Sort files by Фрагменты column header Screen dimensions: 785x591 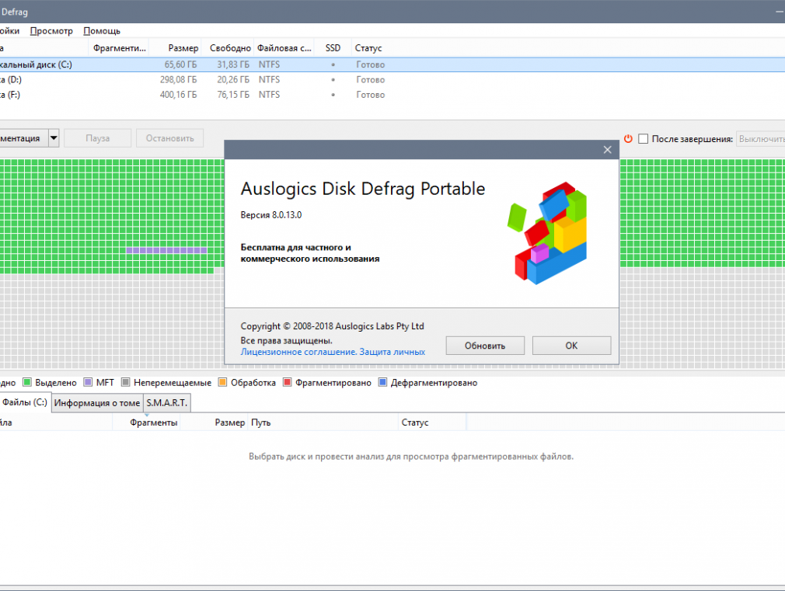point(146,422)
